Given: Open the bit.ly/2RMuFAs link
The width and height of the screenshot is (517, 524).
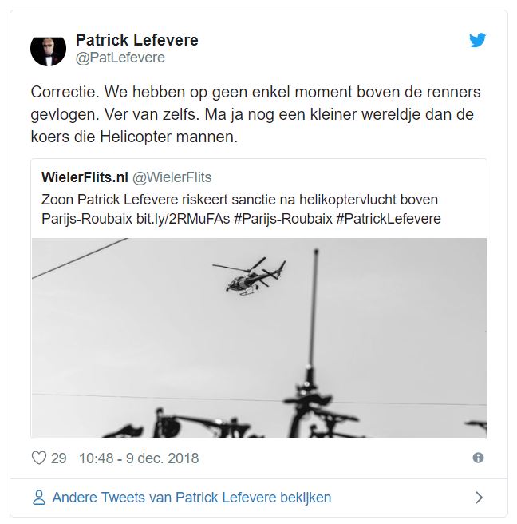Looking at the screenshot, I should (x=183, y=219).
